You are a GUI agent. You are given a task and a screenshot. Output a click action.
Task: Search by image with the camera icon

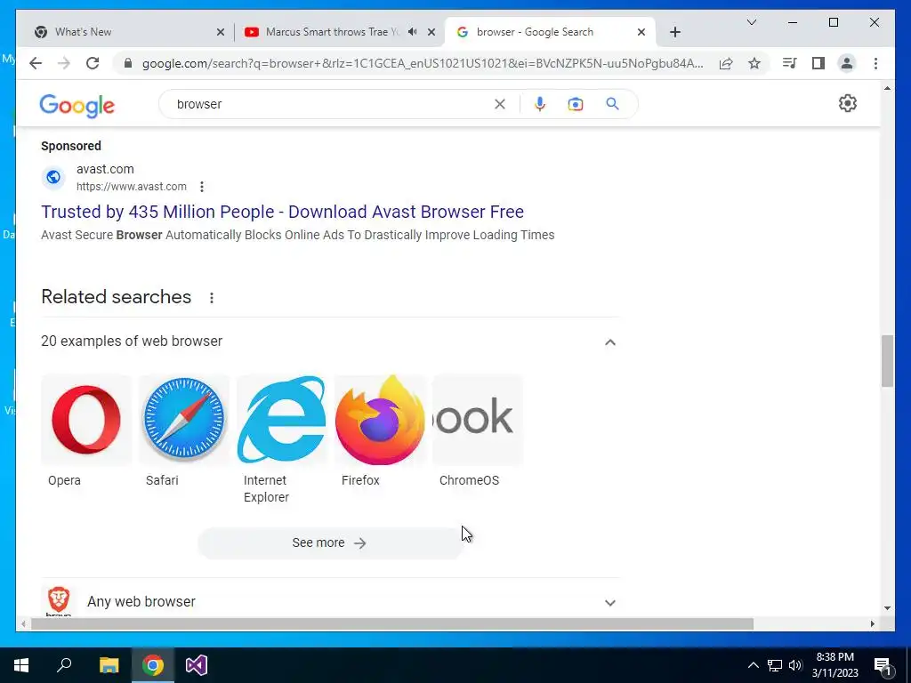(576, 104)
